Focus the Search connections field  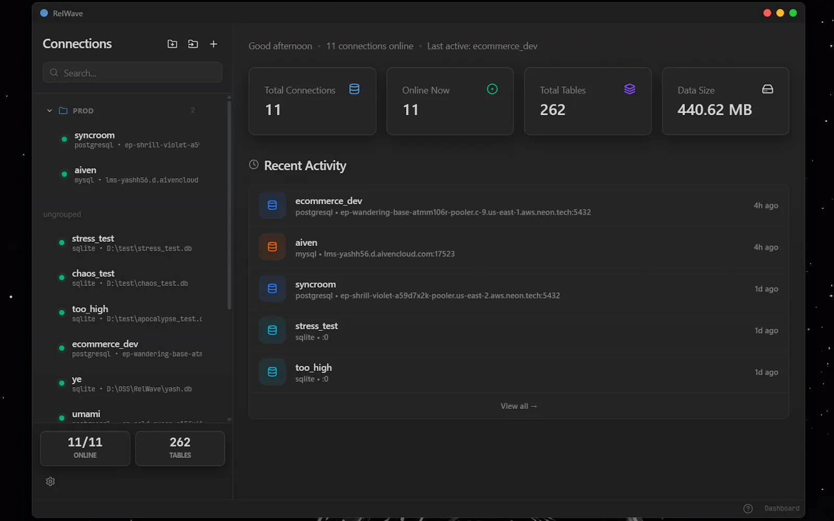132,72
